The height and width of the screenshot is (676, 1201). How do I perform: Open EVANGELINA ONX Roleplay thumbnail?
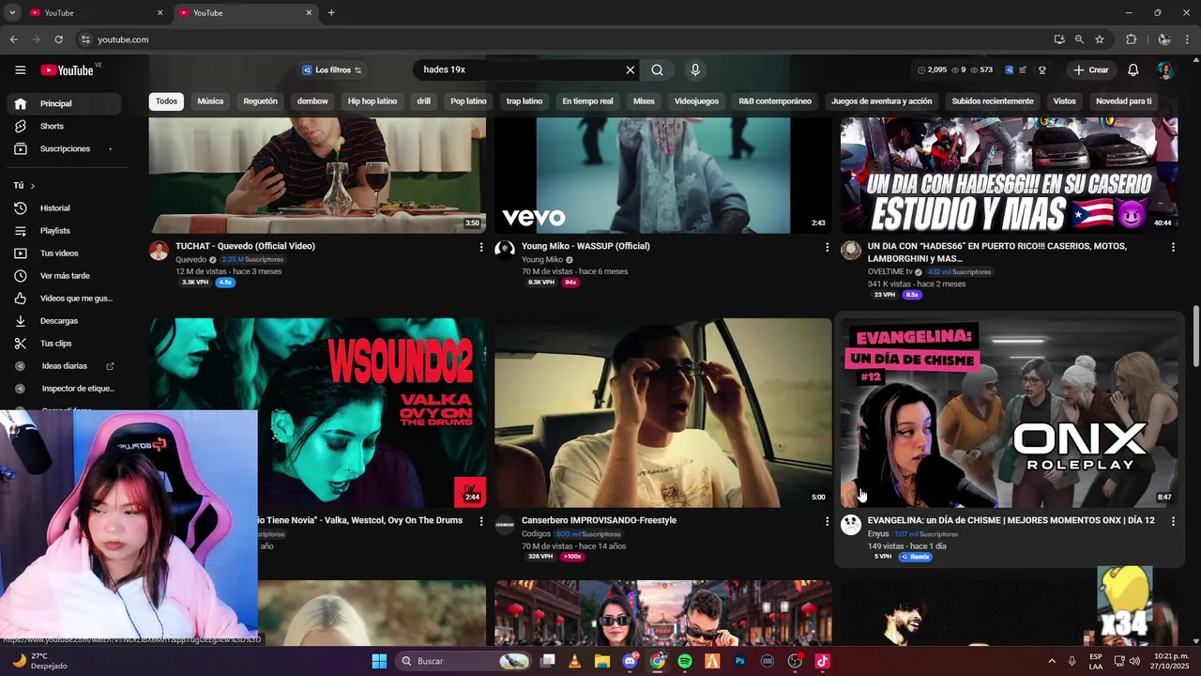[1009, 412]
